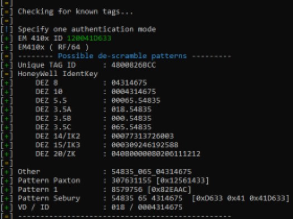Click the 'EM410x ( RF/64 )' line
The height and width of the screenshot is (219, 293).
[x=53, y=47]
